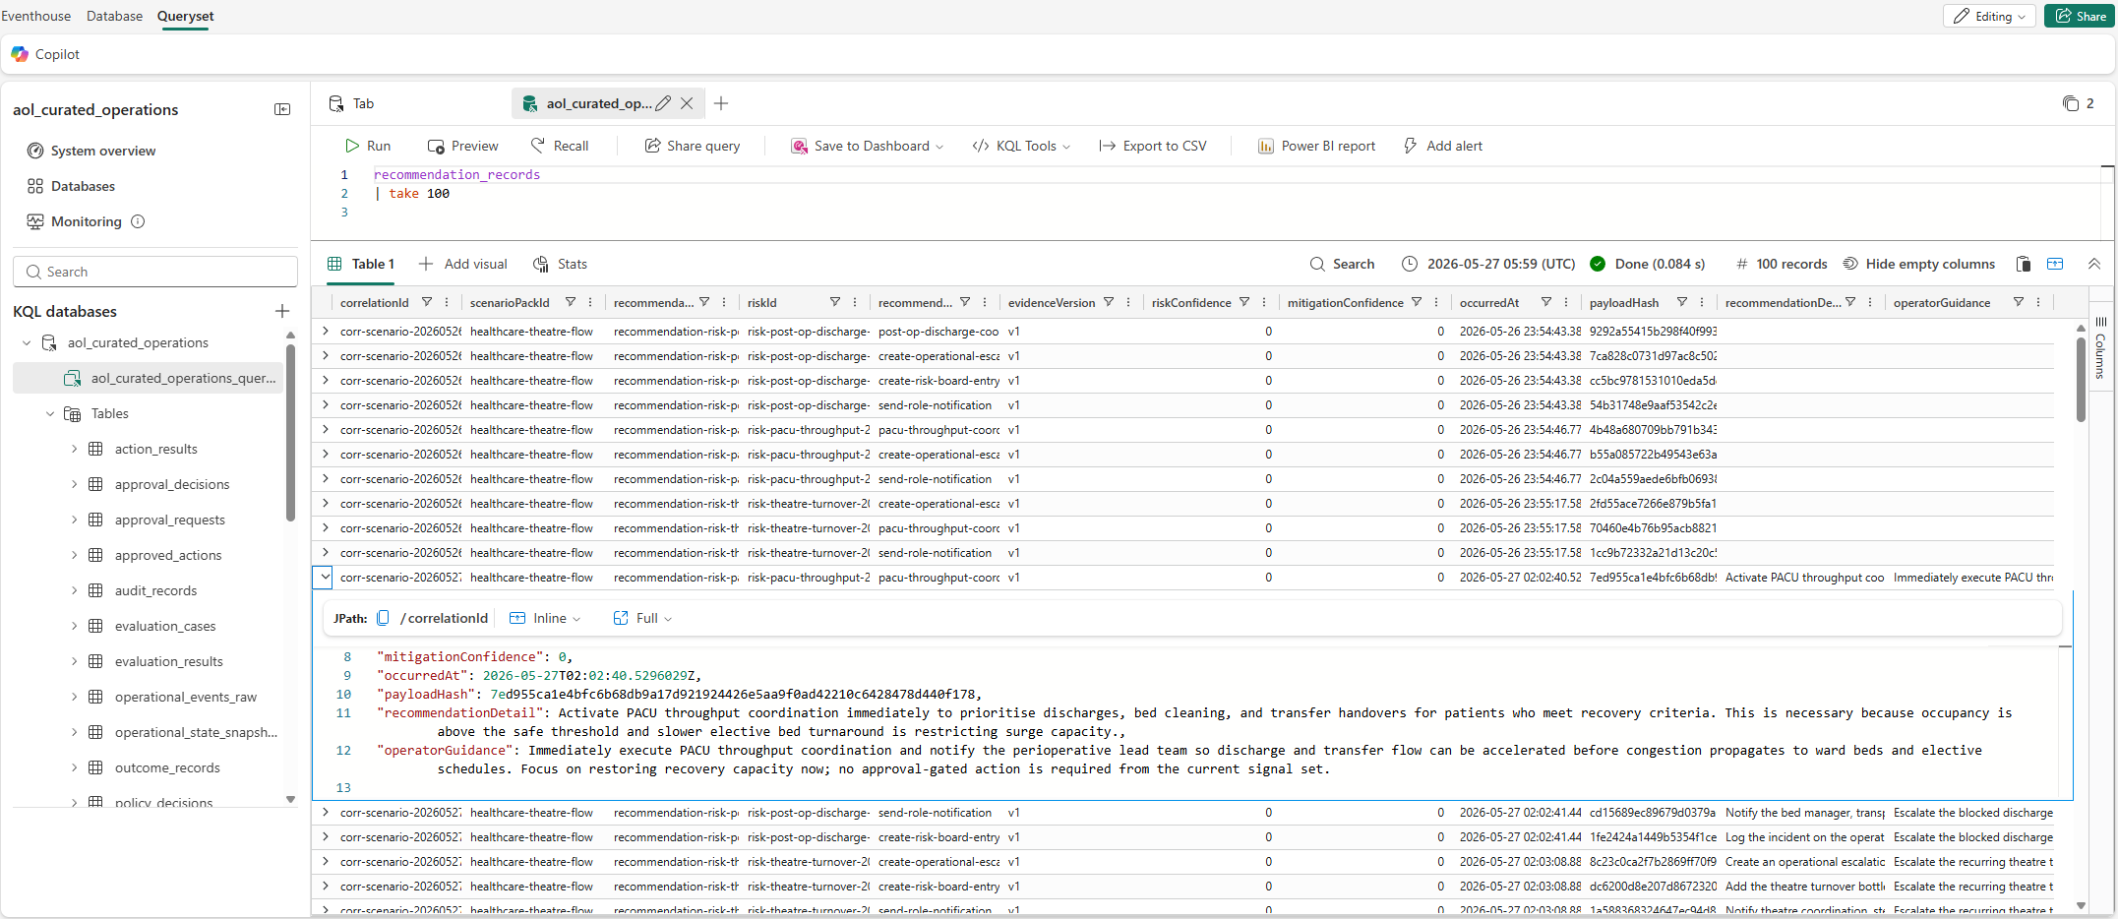2118x919 pixels.
Task: Search within the results grid
Action: pyautogui.click(x=1343, y=264)
